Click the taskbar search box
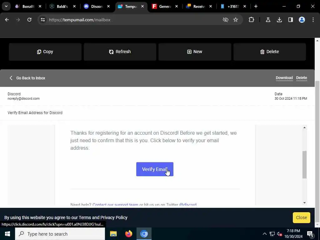 pyautogui.click(x=60, y=234)
